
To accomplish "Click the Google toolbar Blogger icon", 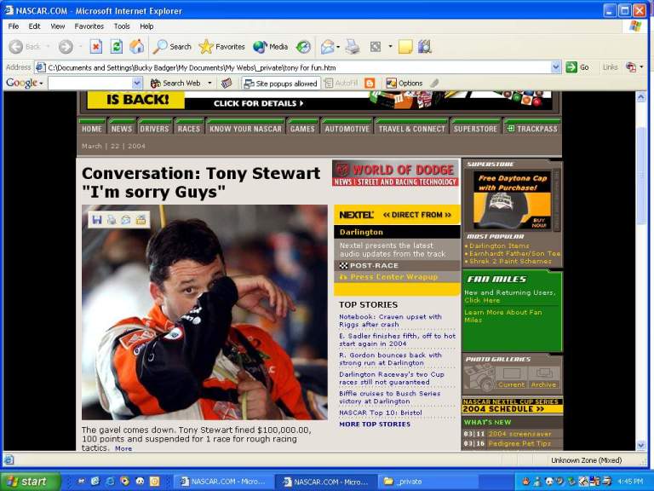I will click(x=370, y=83).
